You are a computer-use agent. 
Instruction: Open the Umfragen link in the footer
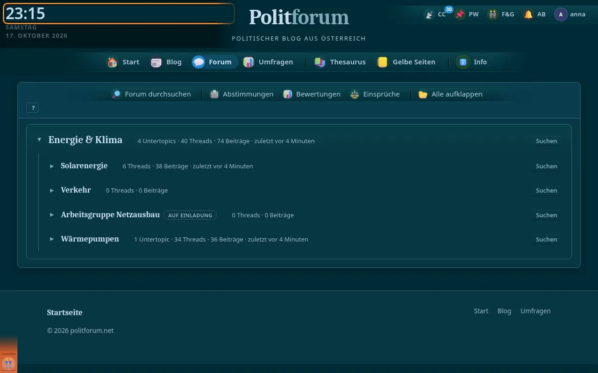point(535,311)
